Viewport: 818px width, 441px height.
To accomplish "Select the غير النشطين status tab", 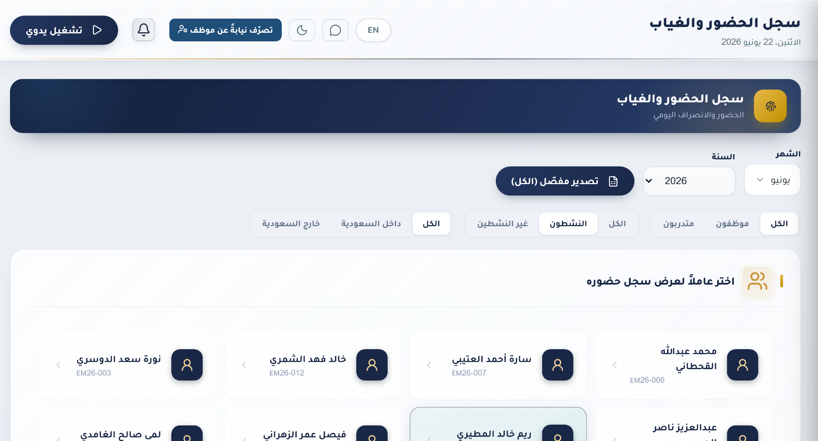I will (503, 224).
